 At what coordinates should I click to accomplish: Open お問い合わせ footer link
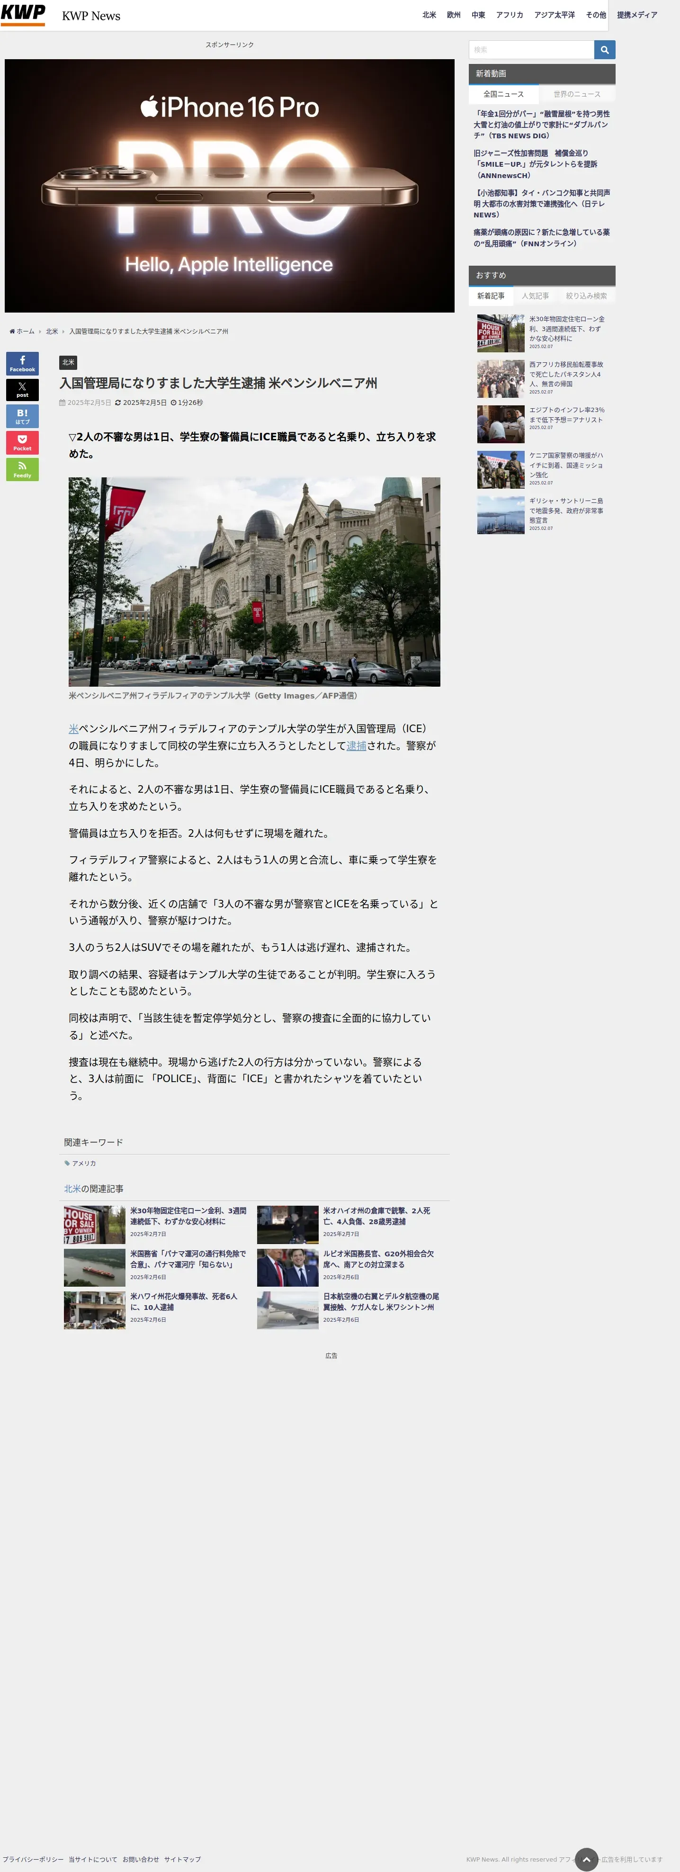pyautogui.click(x=140, y=1859)
